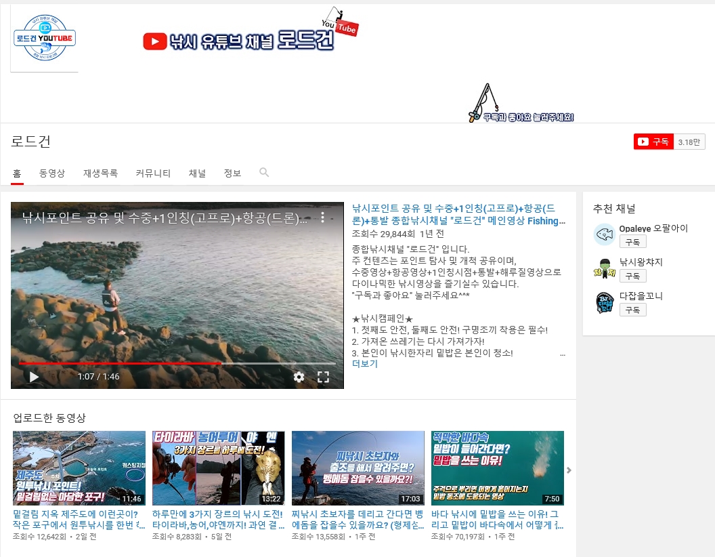Click the 로드건 channel logo avatar
715x557 pixels.
pos(45,38)
